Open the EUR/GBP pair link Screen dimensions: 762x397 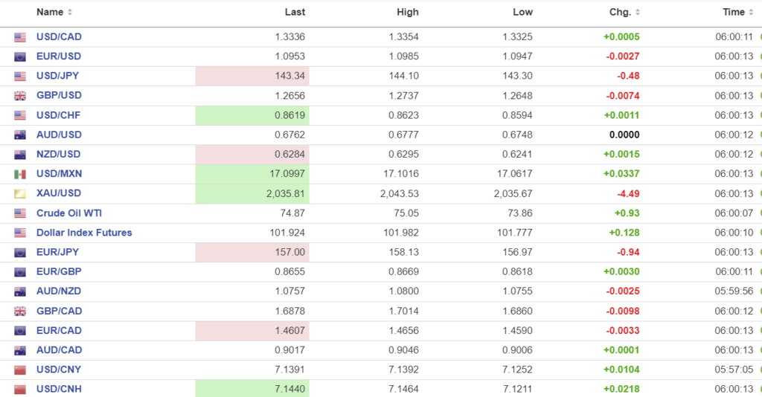(x=59, y=271)
